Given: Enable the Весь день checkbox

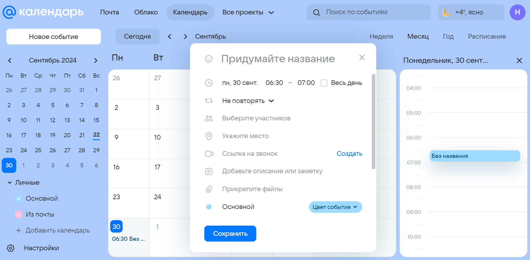Looking at the screenshot, I should pyautogui.click(x=324, y=83).
